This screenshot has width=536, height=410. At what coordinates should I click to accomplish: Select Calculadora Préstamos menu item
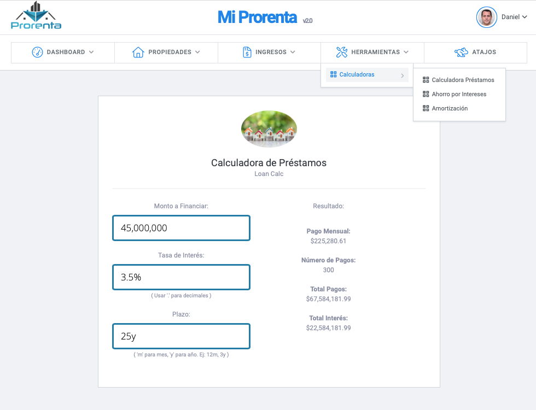459,80
